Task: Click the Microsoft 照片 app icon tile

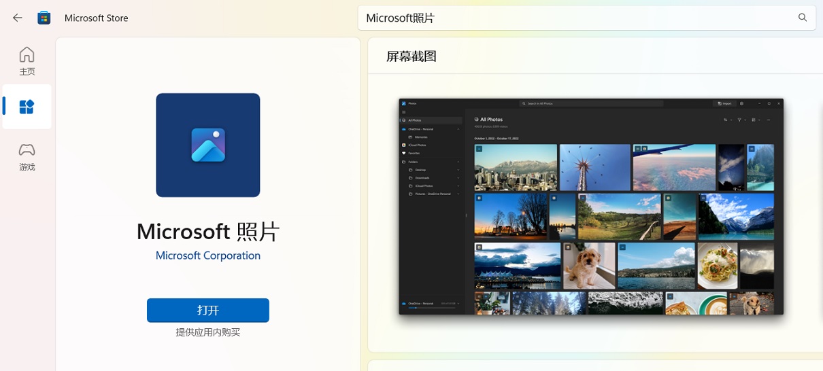Action: click(x=208, y=145)
